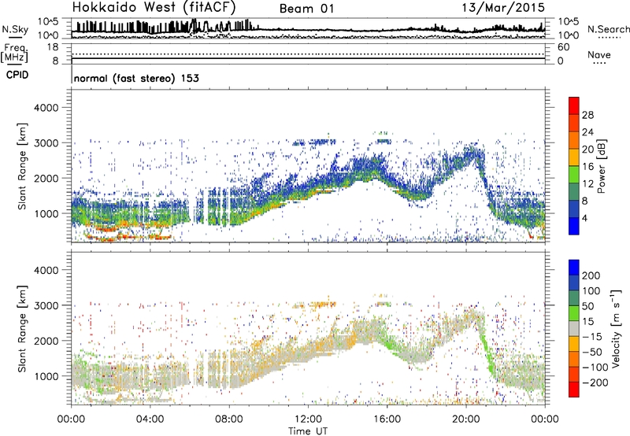The width and height of the screenshot is (630, 436).
Task: Click the 'Nave' legend label
Action: 598,54
